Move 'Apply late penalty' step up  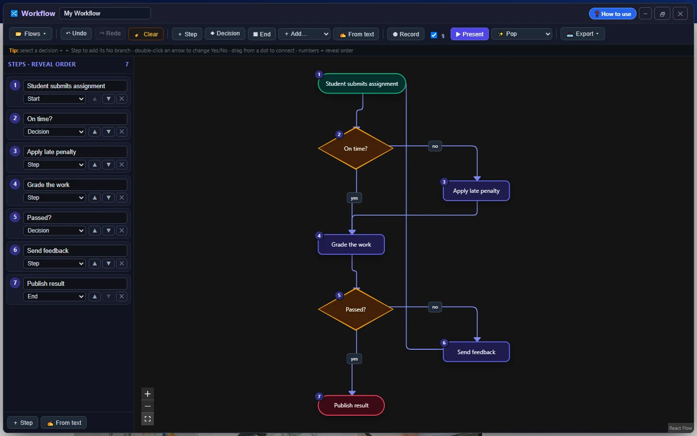[95, 165]
